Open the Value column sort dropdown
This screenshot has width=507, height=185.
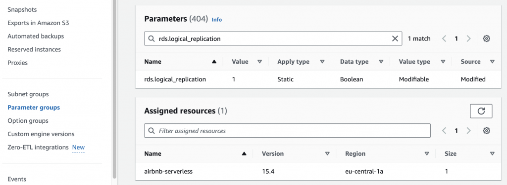coord(259,62)
